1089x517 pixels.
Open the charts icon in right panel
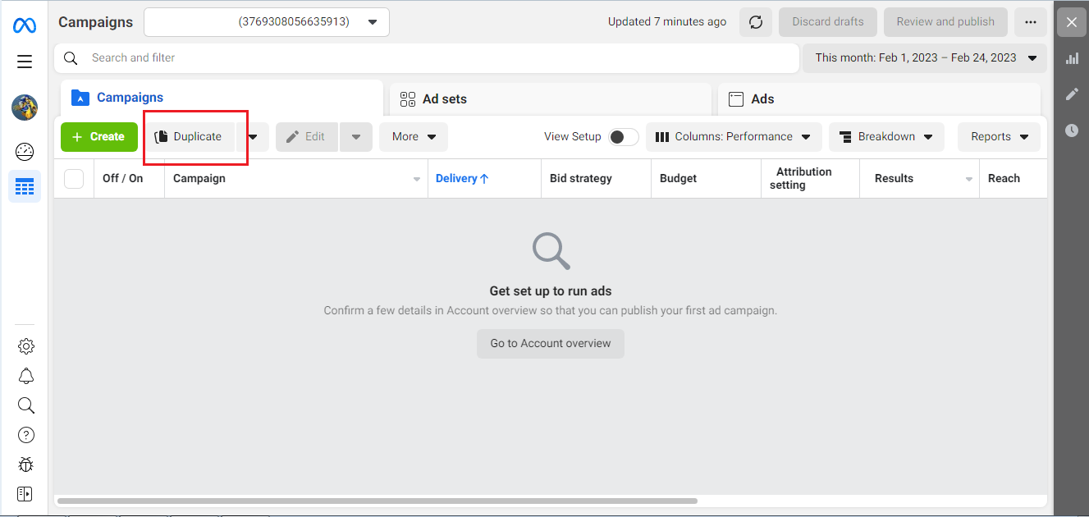click(1072, 58)
